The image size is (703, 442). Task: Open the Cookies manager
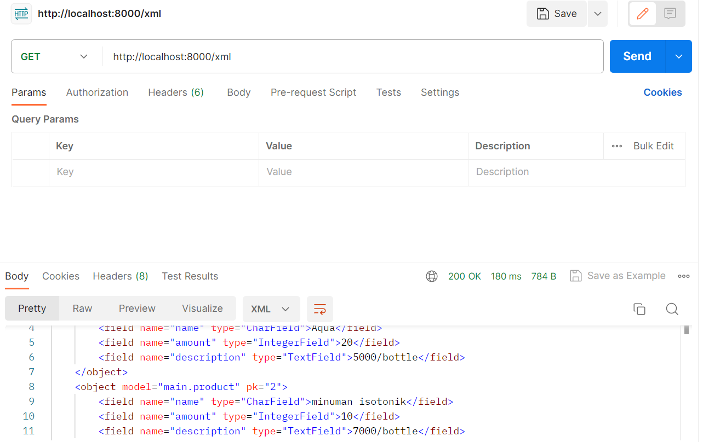coord(662,92)
